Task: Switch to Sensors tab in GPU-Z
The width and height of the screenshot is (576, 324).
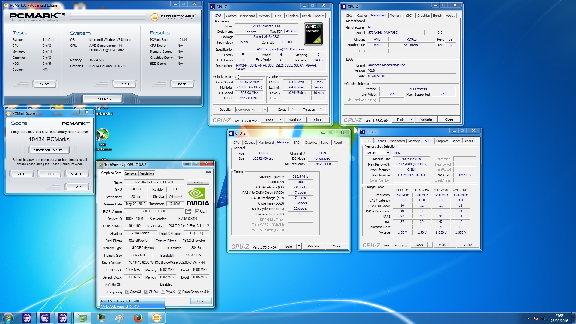Action: click(x=130, y=173)
